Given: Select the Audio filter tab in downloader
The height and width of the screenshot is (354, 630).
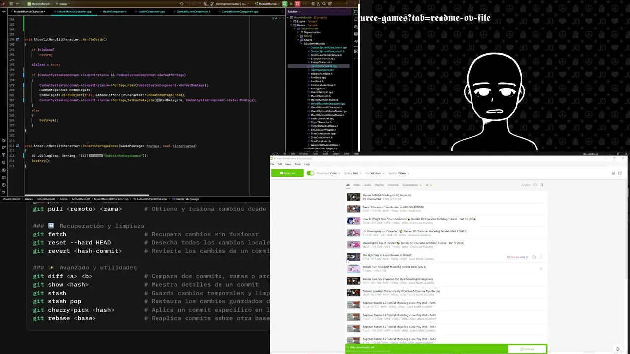Looking at the screenshot, I should [367, 185].
